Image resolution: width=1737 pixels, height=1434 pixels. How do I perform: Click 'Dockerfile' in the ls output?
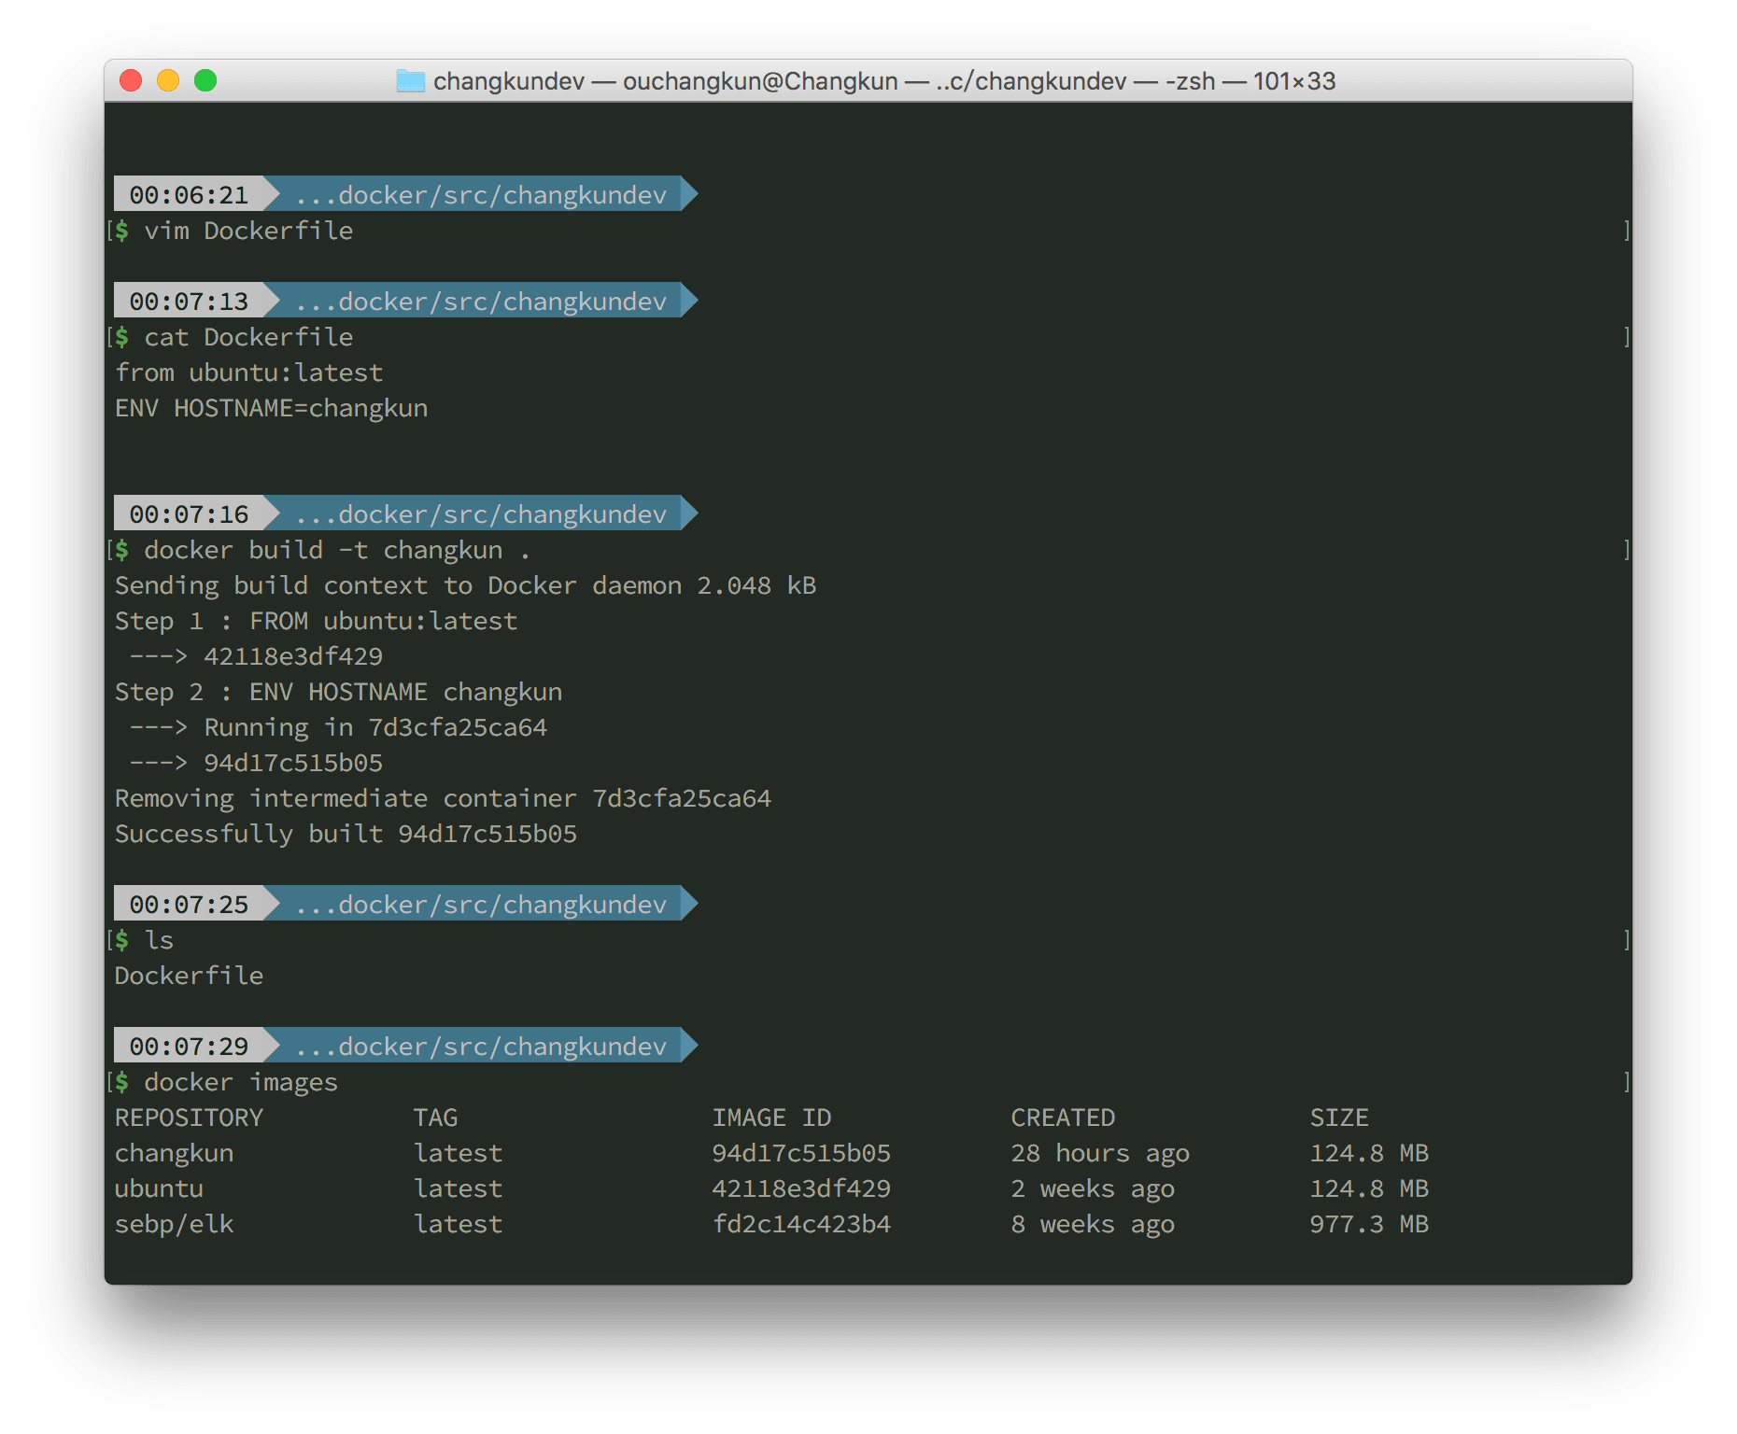tap(189, 976)
